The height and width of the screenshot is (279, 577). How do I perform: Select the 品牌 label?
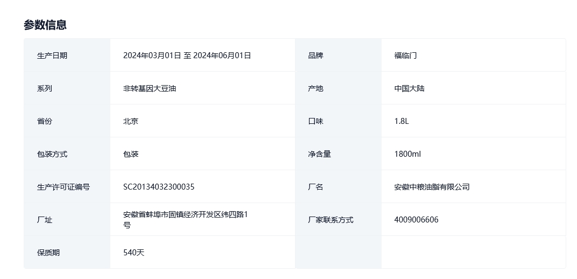pos(315,55)
